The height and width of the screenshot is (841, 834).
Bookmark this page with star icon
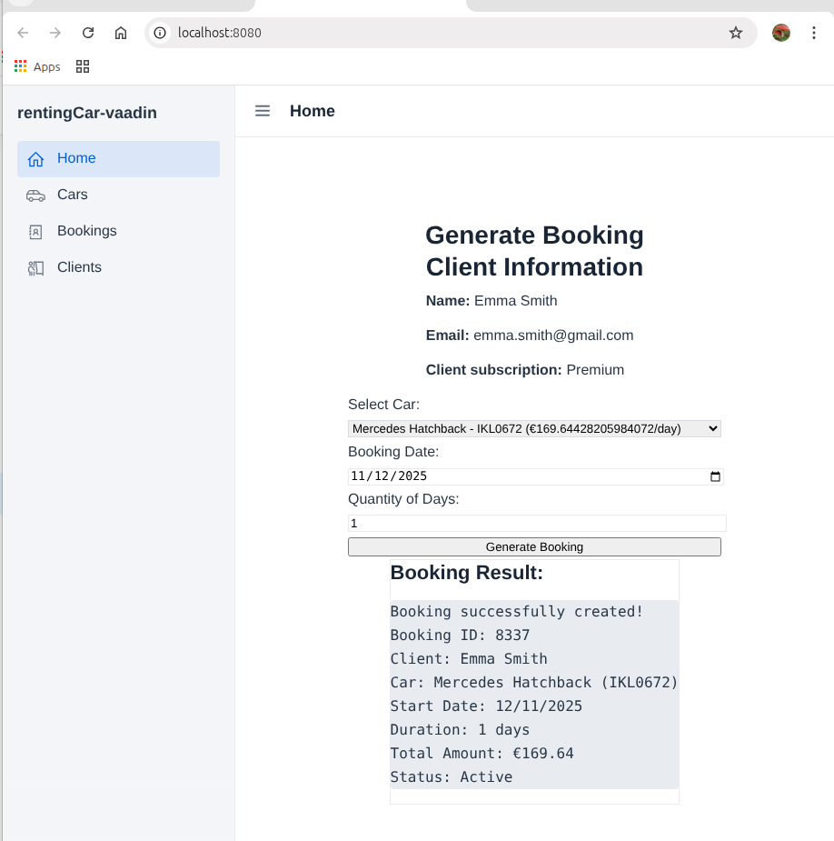pyautogui.click(x=735, y=33)
